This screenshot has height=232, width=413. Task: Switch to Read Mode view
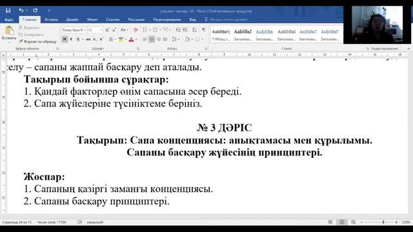tap(330, 222)
